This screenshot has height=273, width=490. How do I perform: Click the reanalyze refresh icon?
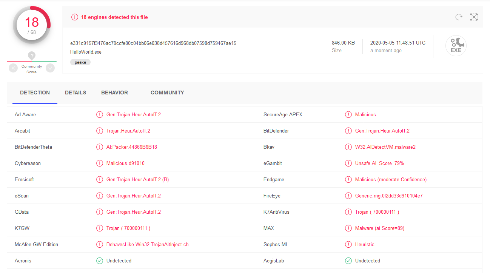(x=459, y=17)
